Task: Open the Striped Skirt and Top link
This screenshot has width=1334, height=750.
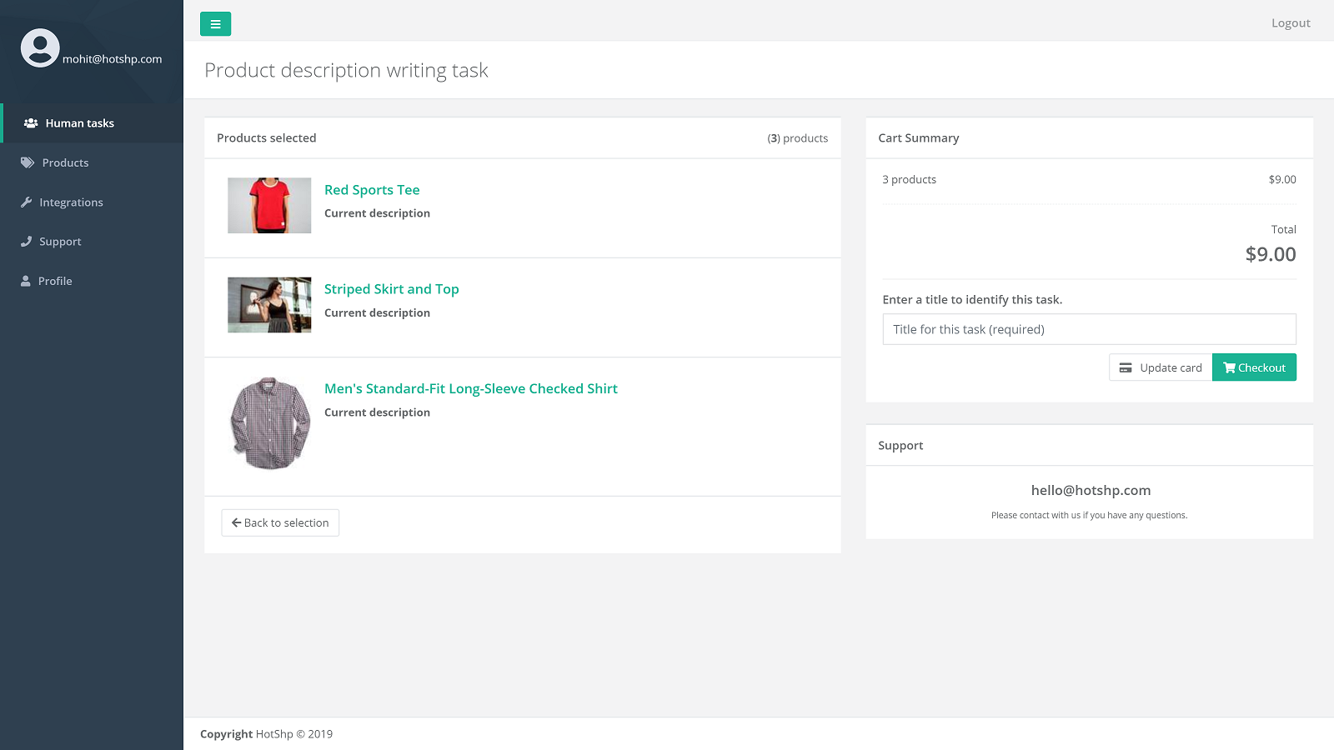Action: point(391,289)
